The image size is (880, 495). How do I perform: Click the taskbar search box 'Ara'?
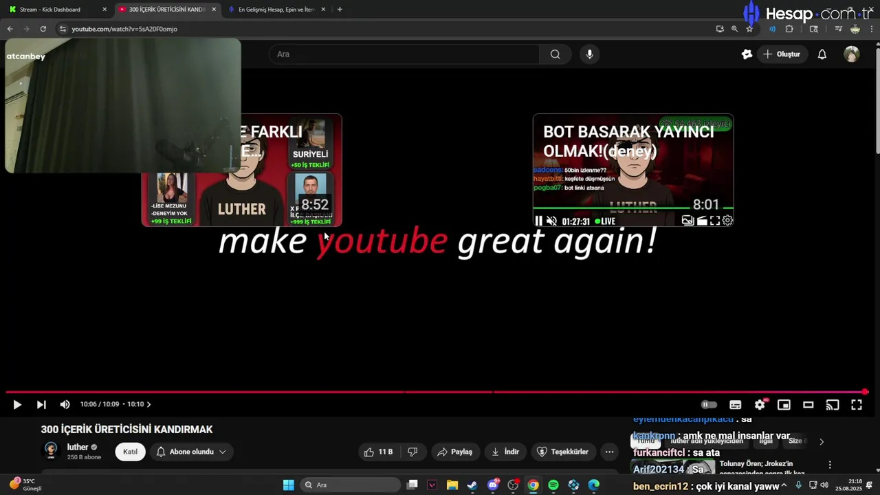(x=351, y=485)
